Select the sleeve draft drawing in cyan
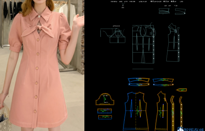This screenshot has height=131, width=205. pos(113,35)
